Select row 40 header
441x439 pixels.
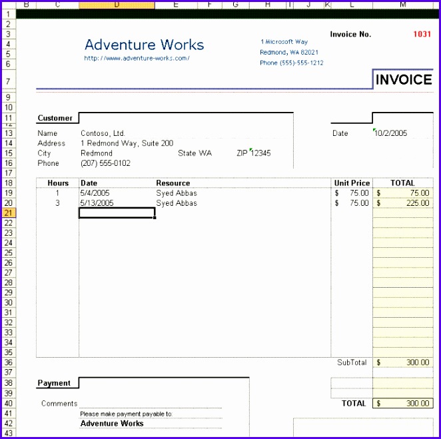click(x=9, y=403)
